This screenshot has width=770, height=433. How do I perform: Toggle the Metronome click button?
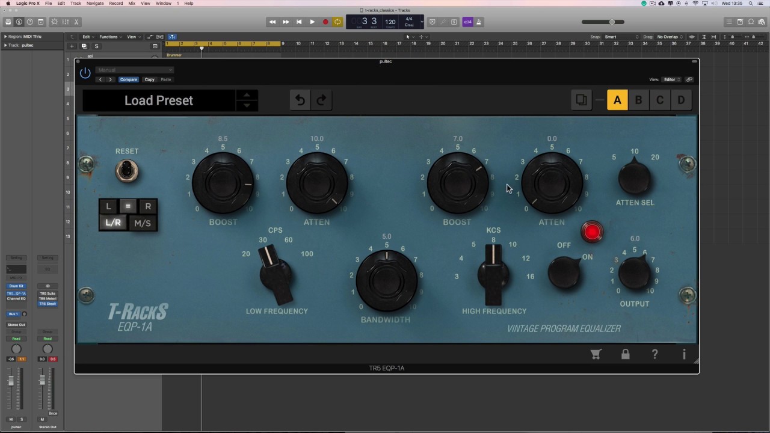coord(479,22)
